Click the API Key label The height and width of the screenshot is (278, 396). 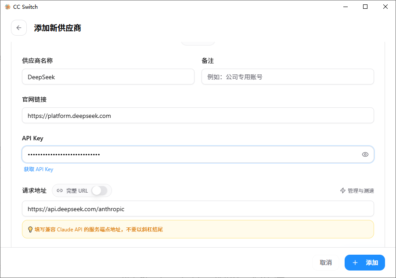32,138
